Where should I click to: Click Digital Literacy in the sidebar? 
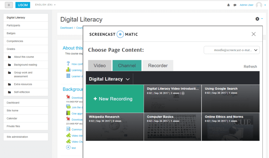[x=26, y=18]
